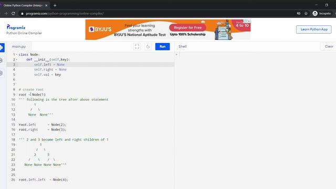Screen dimensions: 336x189
Task: Click the site lock icon in address bar
Action: 22,14
